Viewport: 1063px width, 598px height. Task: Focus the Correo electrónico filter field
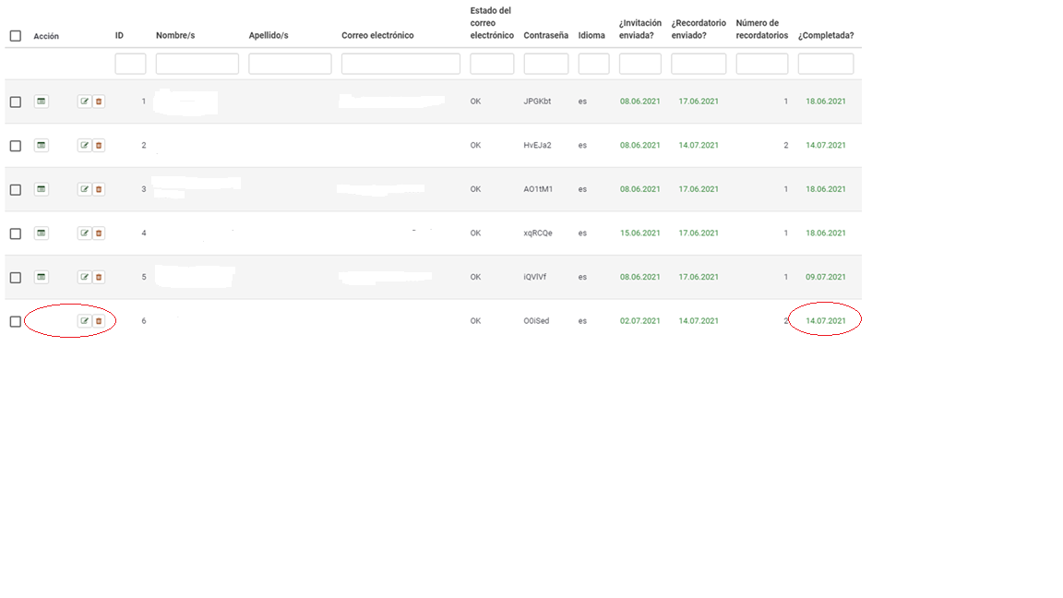400,64
